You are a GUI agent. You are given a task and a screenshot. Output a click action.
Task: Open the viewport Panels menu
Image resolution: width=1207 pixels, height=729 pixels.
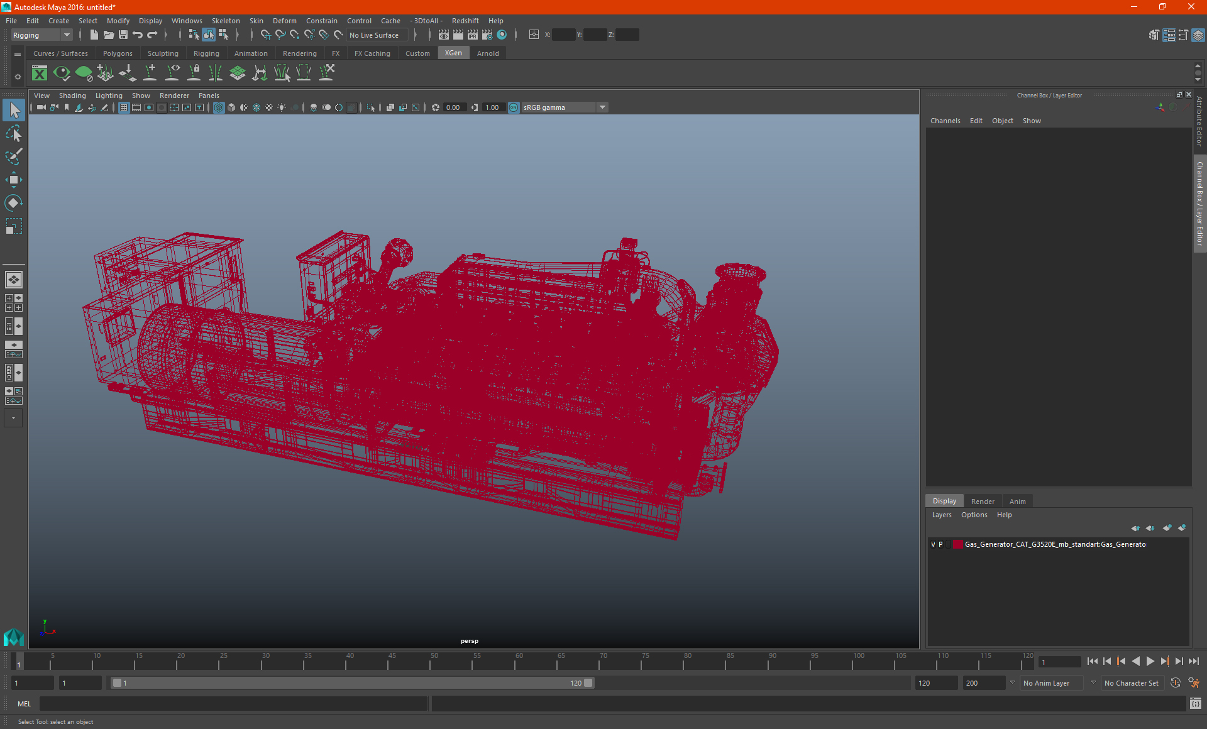[x=209, y=96]
